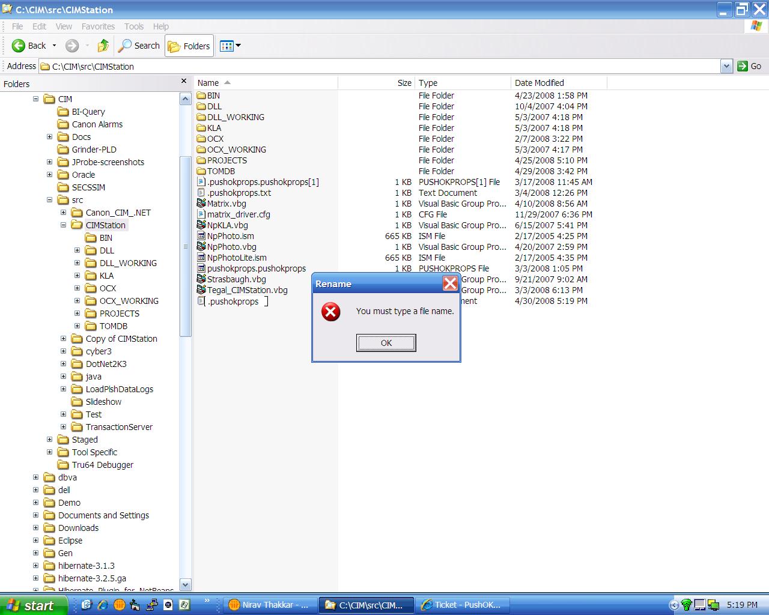Expand the Copy of CIMStation node
This screenshot has height=615, width=769.
(64, 339)
